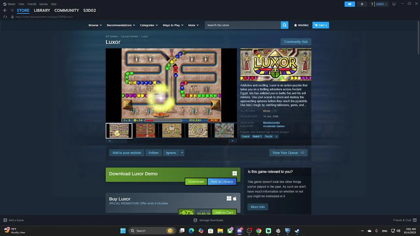Open the Friends & Chat icon
Viewport: 420px width, 236px height.
(415, 220)
